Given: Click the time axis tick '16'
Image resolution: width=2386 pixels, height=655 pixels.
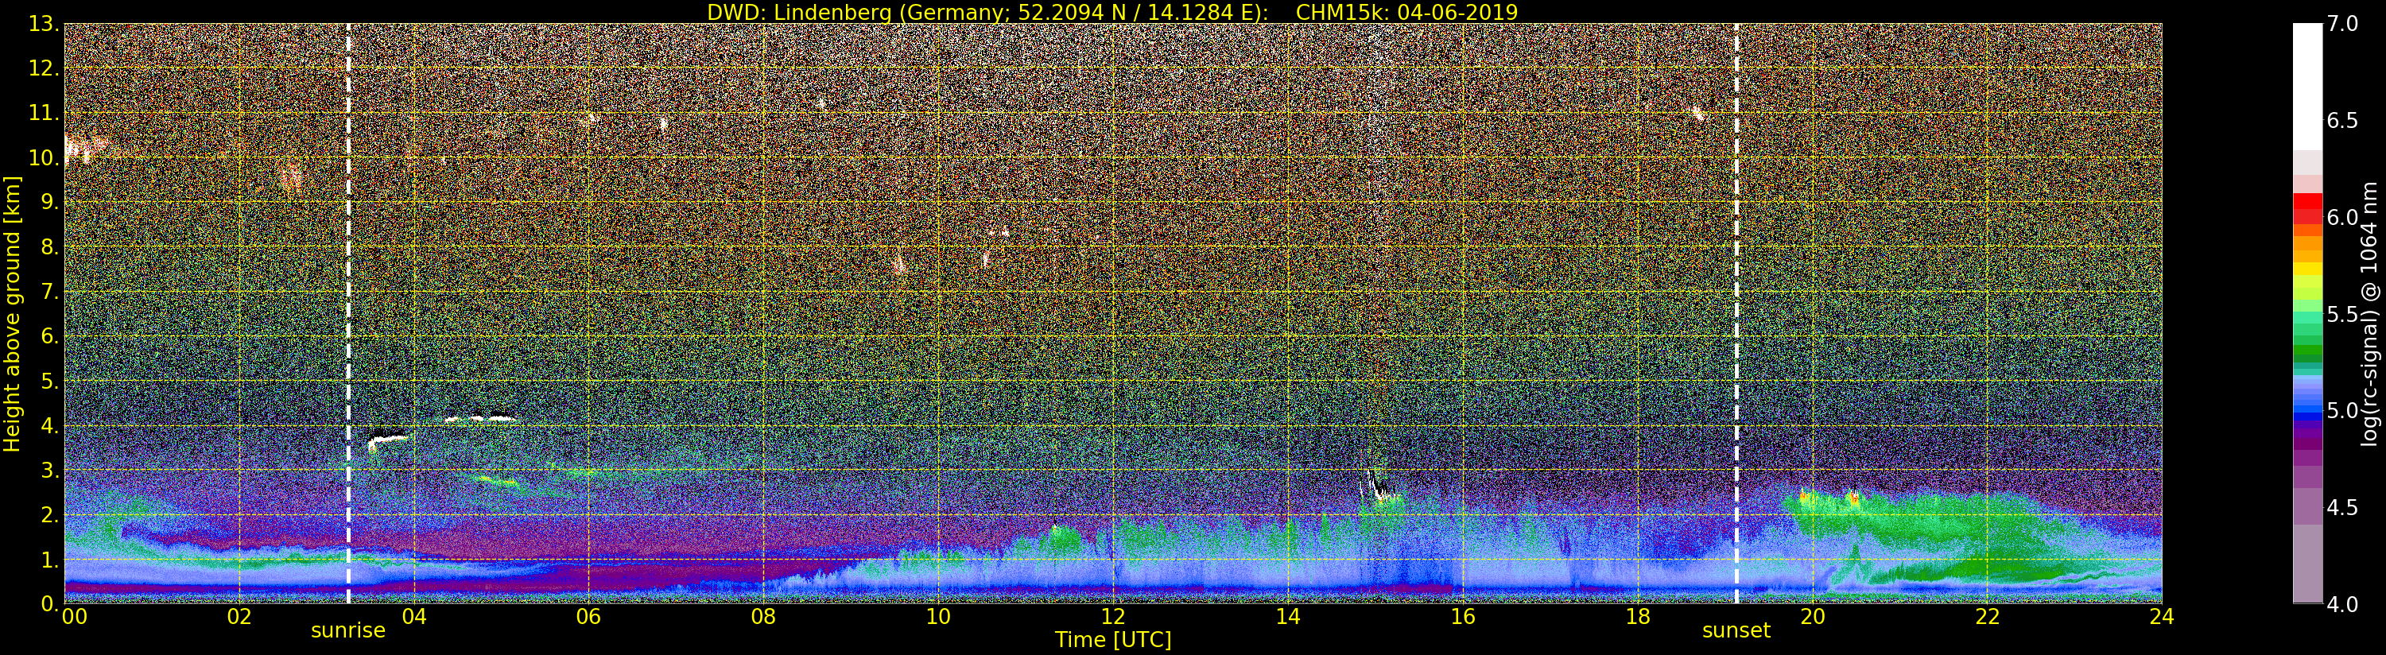Looking at the screenshot, I should [1463, 616].
